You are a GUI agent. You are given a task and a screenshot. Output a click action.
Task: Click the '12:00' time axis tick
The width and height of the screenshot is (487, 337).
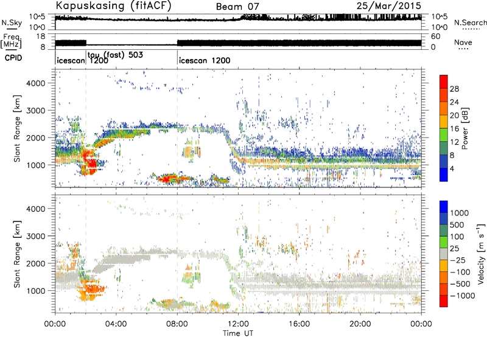tap(238, 324)
